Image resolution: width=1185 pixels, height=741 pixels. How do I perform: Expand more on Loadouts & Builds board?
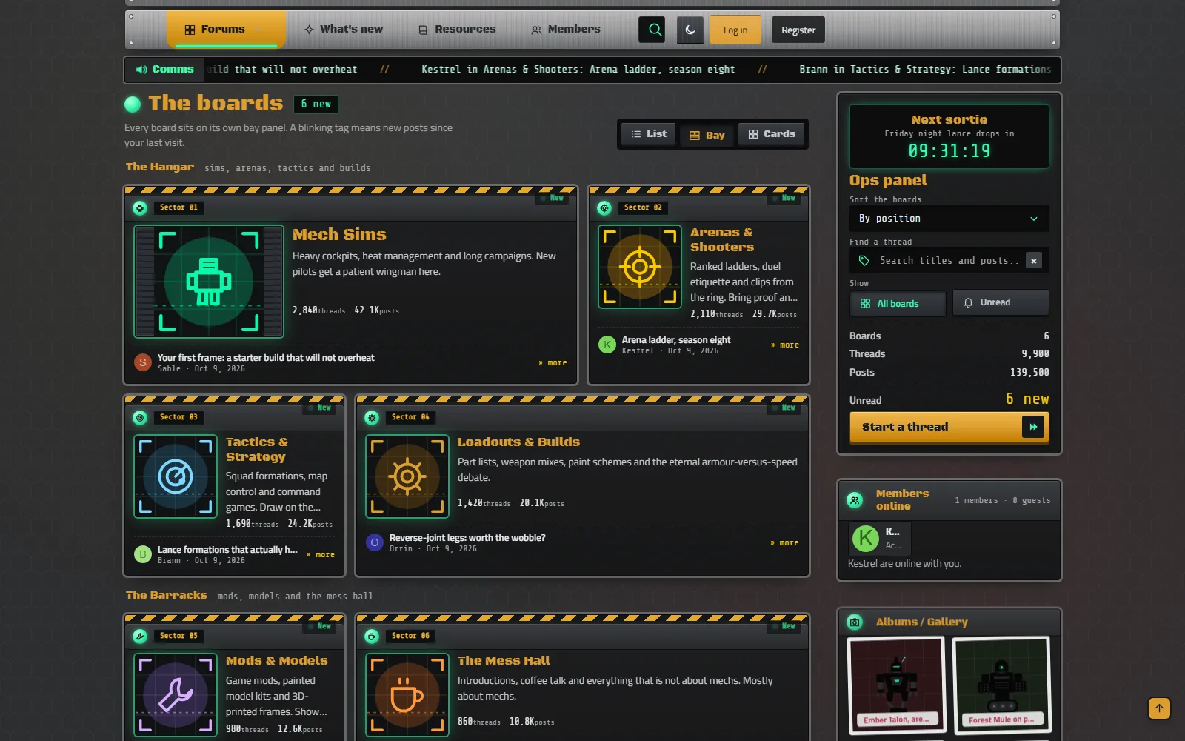[784, 543]
